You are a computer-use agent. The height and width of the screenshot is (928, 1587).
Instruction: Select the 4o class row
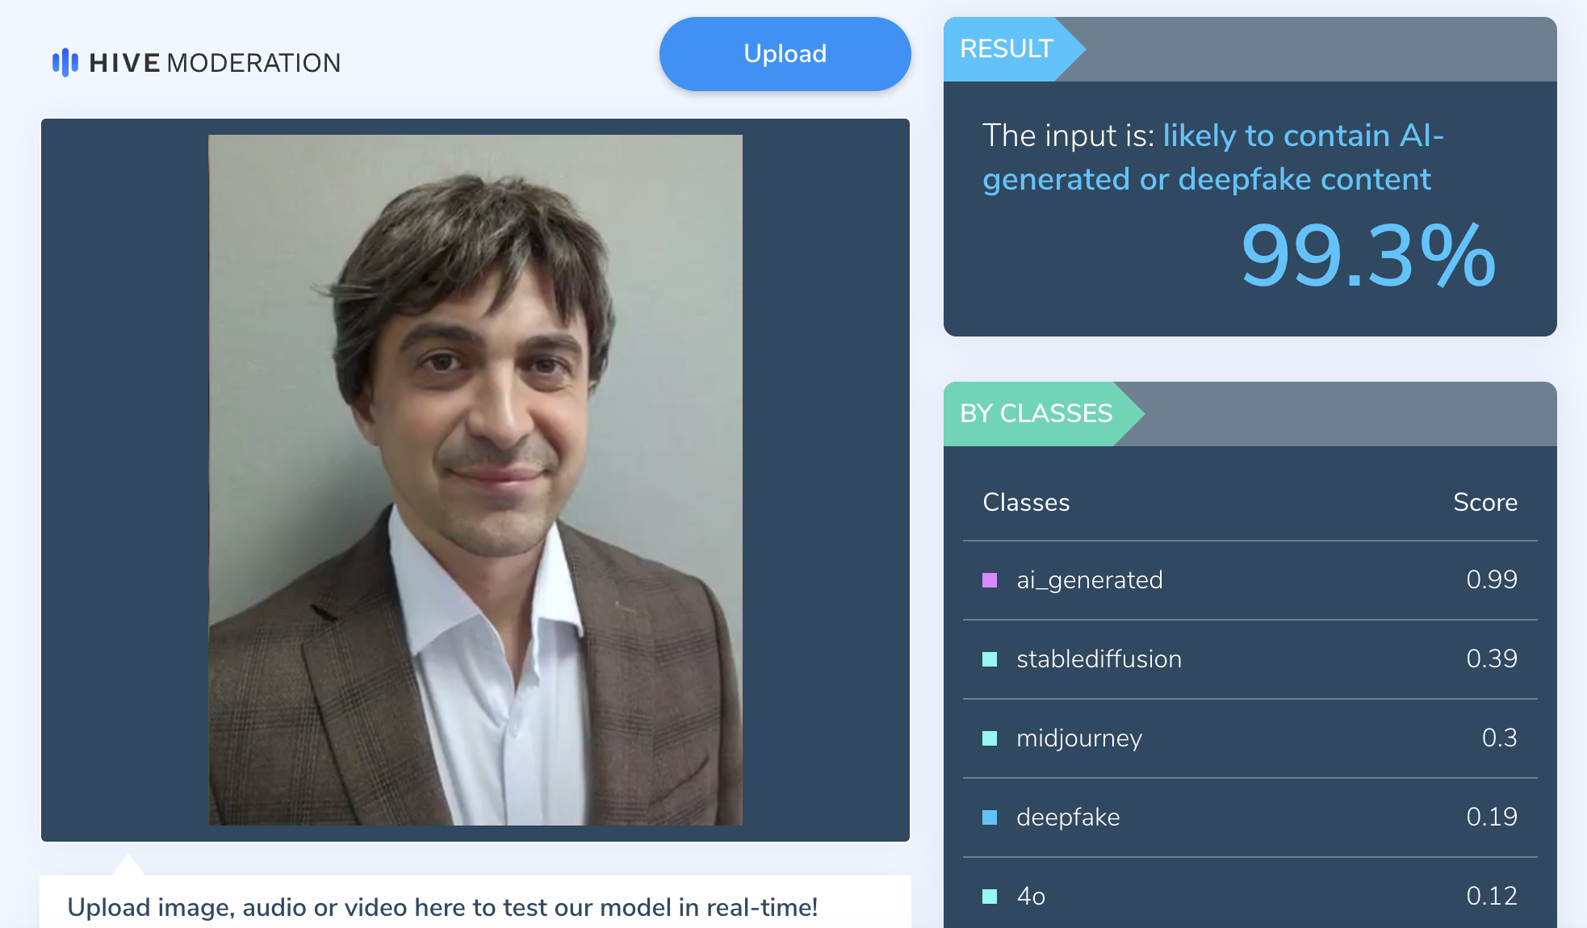pyautogui.click(x=1250, y=894)
